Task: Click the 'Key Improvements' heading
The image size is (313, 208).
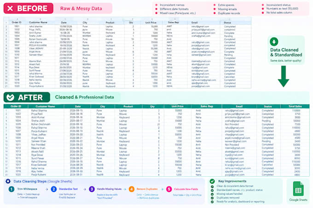Action: (232, 181)
